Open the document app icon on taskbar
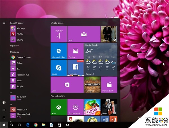Screen dimensions: 169x128 point(52,125)
